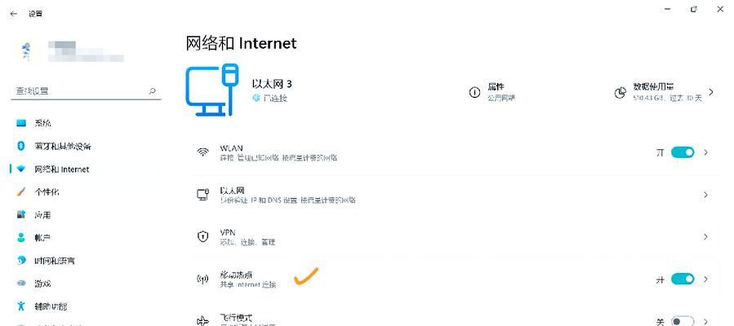Minimize the Settings window
The width and height of the screenshot is (734, 326).
click(x=667, y=9)
